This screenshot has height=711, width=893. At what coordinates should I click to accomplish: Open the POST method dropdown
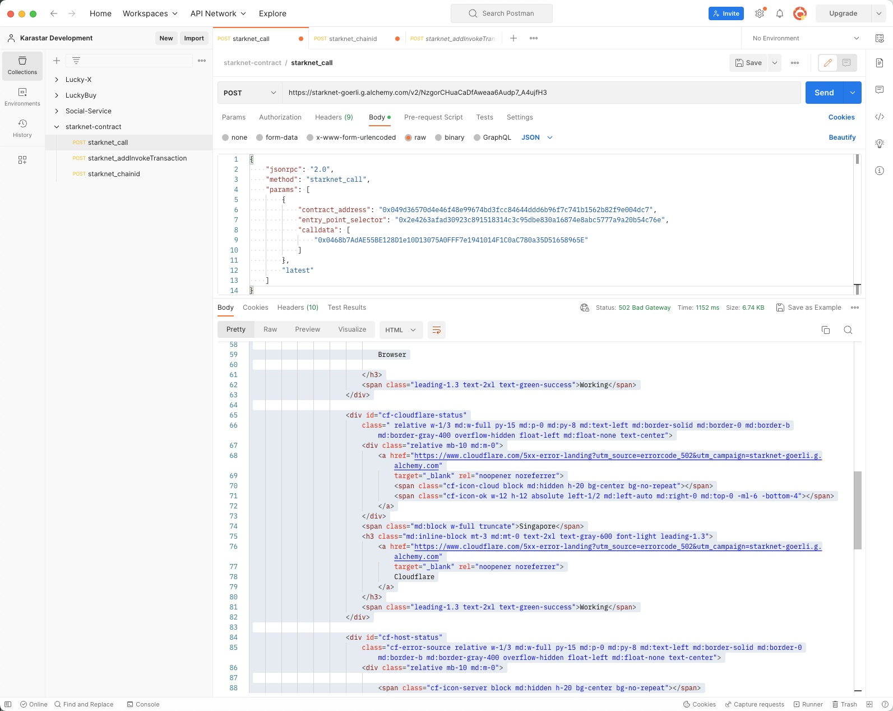coord(249,93)
